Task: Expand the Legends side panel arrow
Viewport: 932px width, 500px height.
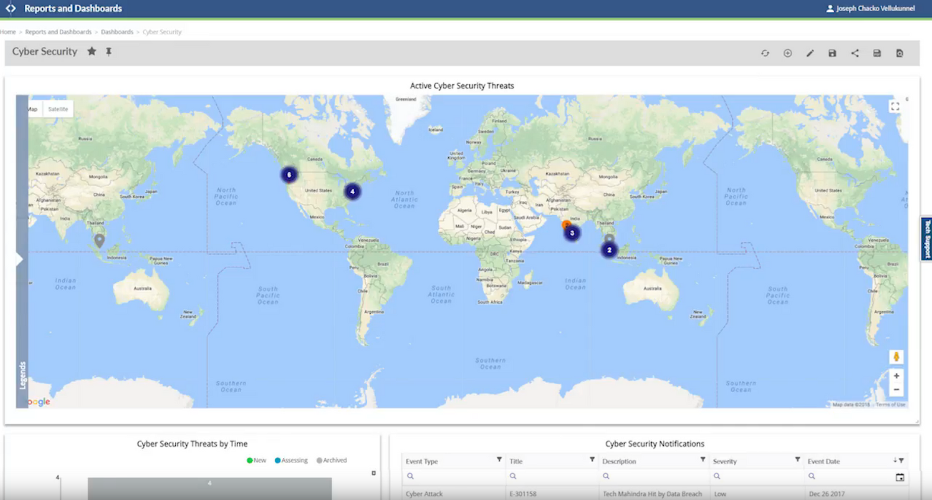Action: [x=19, y=259]
